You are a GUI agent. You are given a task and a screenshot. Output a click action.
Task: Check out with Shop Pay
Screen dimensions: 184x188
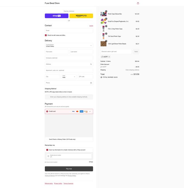57,16
